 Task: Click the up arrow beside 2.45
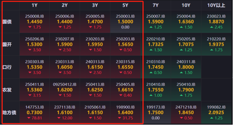point(212,27)
